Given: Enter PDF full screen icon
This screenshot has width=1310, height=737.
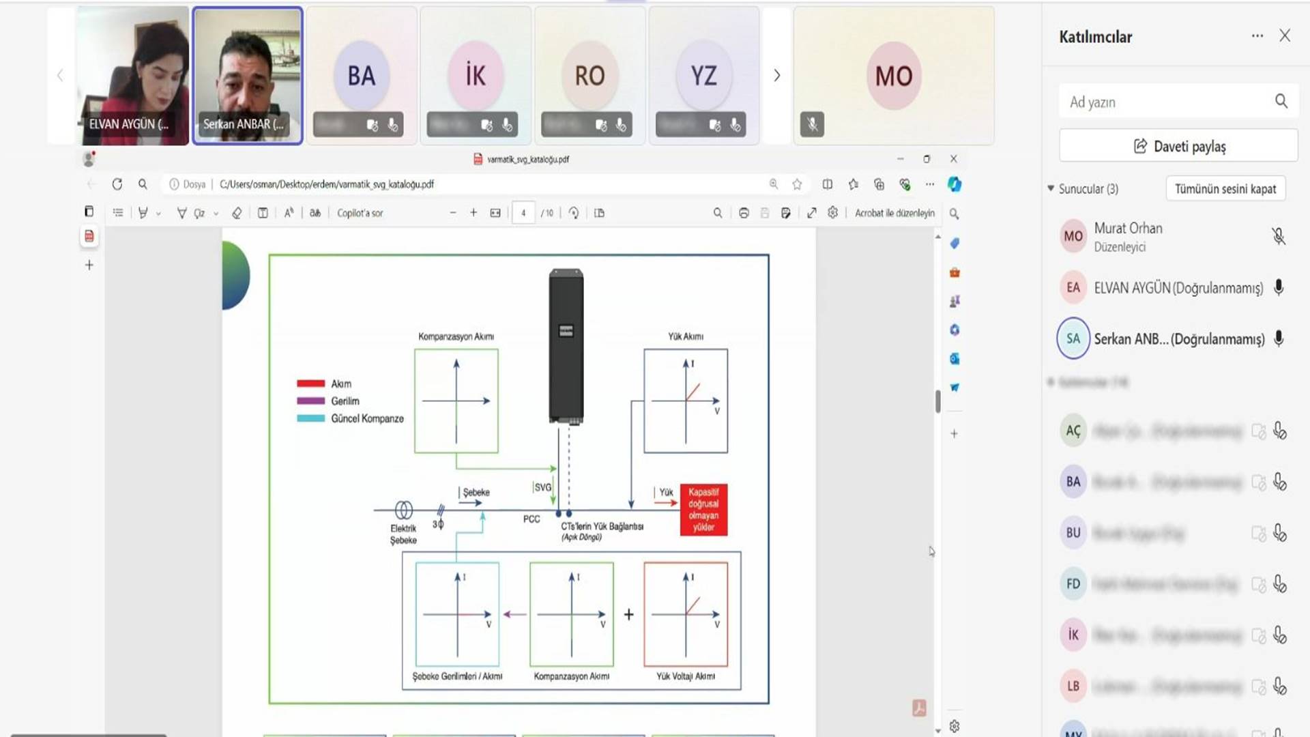Looking at the screenshot, I should click(812, 213).
